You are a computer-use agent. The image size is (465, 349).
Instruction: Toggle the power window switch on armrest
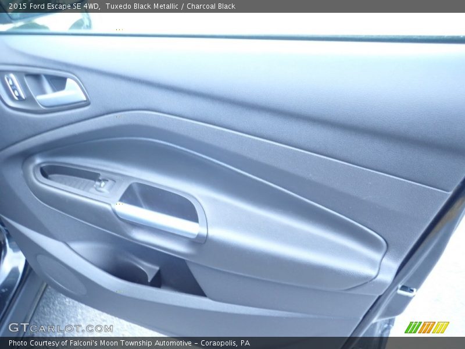(x=102, y=184)
